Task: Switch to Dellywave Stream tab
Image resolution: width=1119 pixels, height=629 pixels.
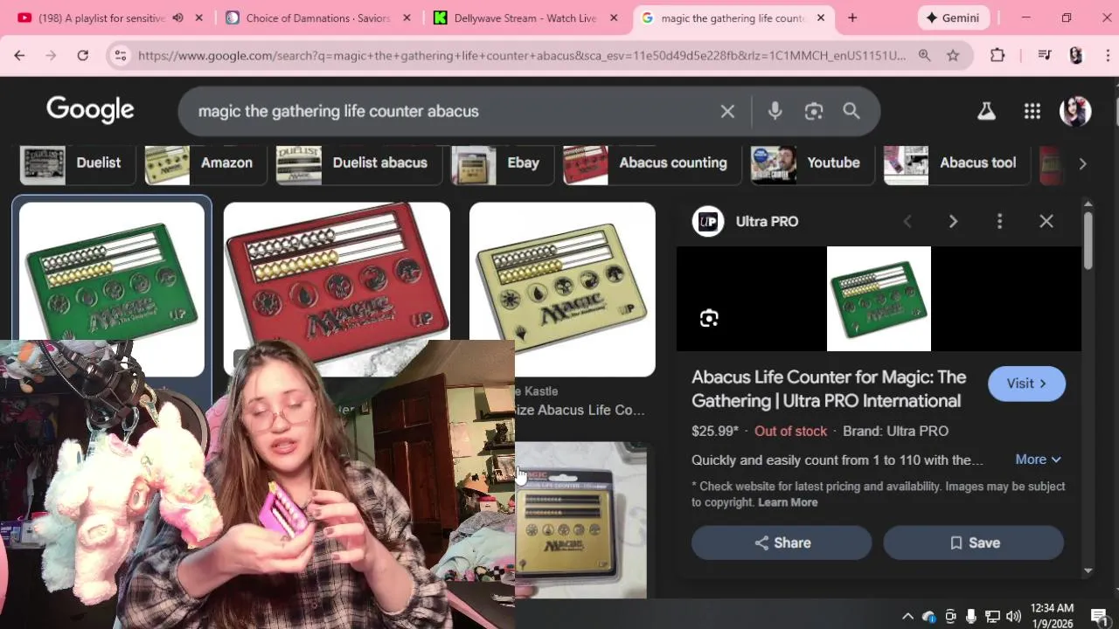Action: (x=526, y=17)
